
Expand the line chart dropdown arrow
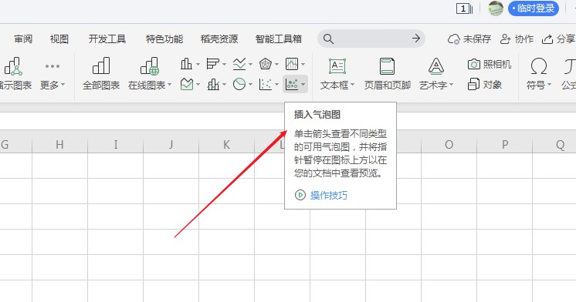250,65
